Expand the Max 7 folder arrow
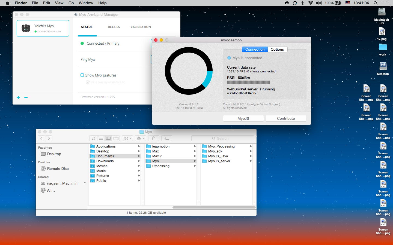The height and width of the screenshot is (245, 393). tap(195, 156)
